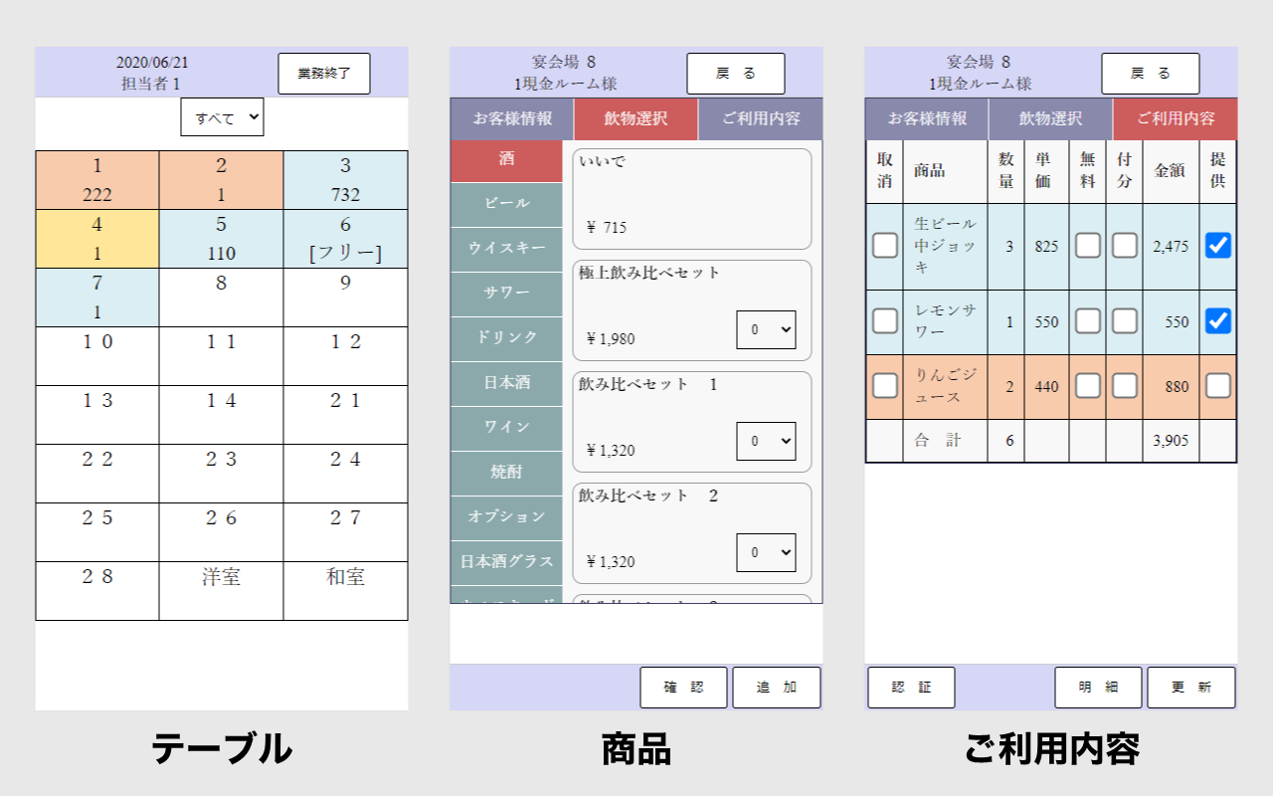The height and width of the screenshot is (796, 1273).
Task: Open the お客様情報 tab in the product panel
Action: [512, 118]
